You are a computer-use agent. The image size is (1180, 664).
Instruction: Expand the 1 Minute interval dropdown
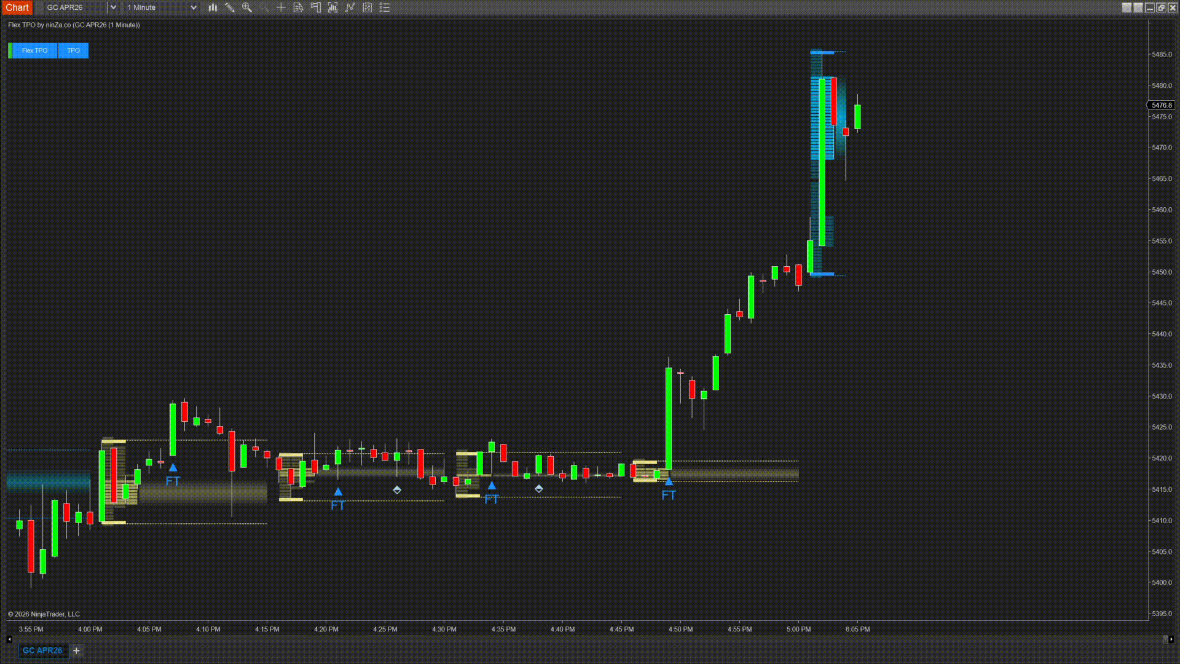click(x=193, y=7)
